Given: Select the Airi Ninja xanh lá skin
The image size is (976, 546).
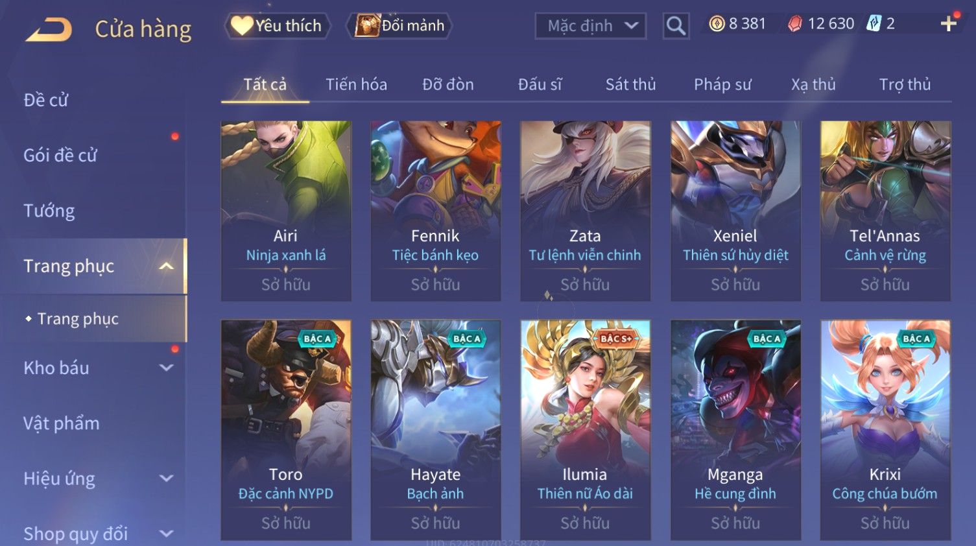Looking at the screenshot, I should click(286, 211).
